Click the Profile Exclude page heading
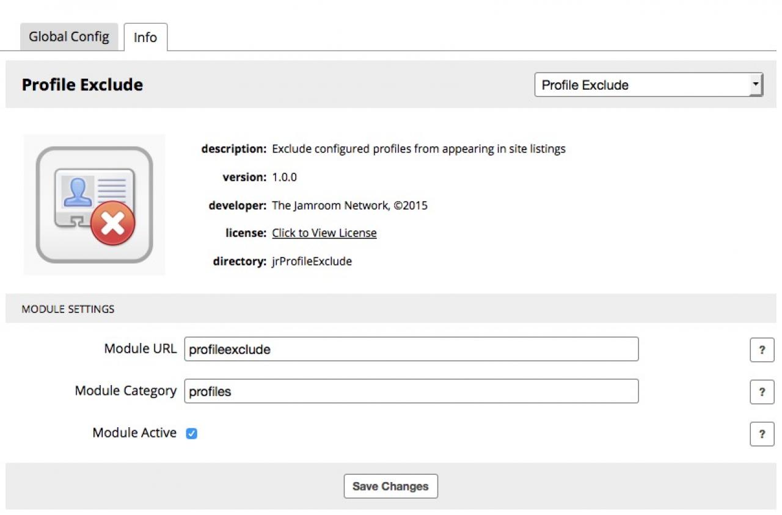 click(x=82, y=85)
